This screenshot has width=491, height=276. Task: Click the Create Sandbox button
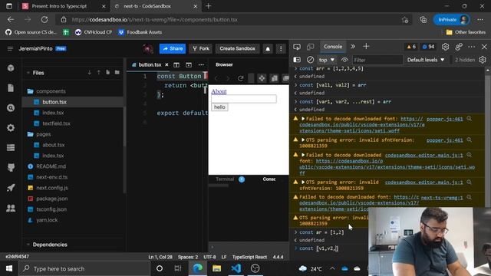tap(237, 48)
